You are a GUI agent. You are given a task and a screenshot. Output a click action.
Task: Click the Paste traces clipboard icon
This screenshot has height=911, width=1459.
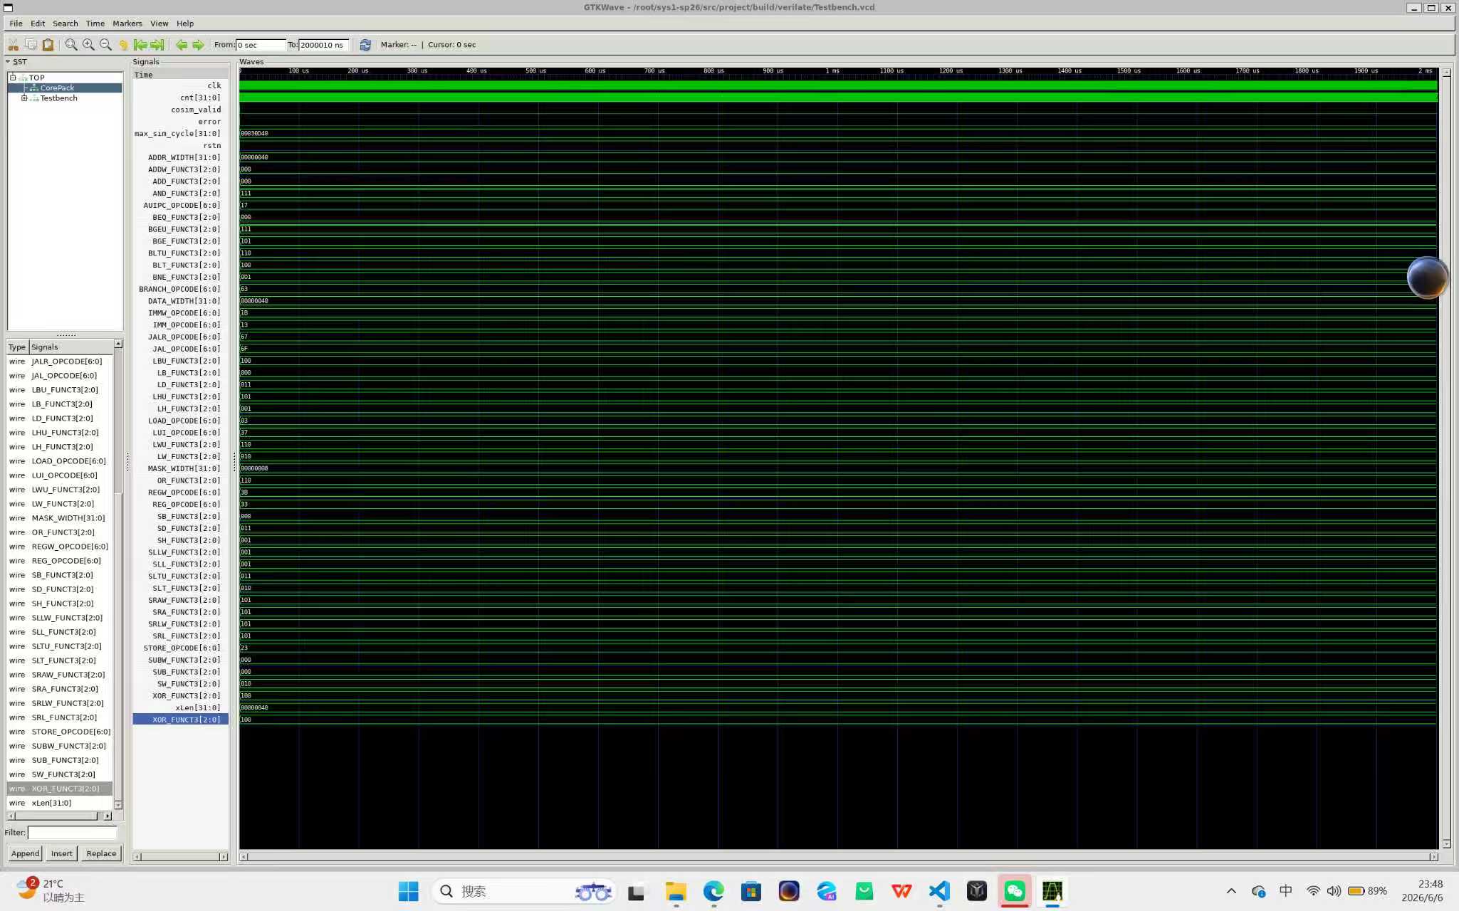(48, 45)
